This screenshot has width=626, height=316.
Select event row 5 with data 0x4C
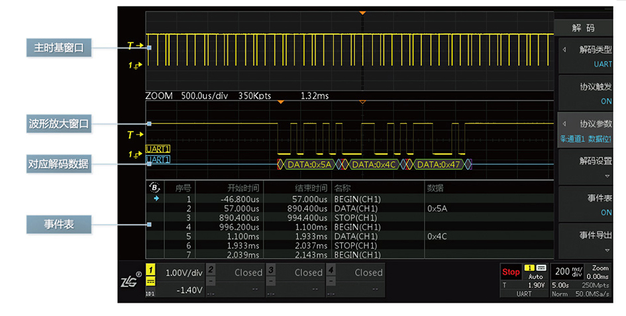(x=350, y=236)
